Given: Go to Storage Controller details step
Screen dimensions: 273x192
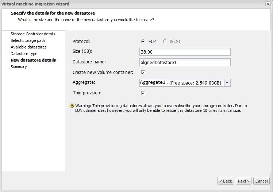Looking at the screenshot, I should coord(33,34).
